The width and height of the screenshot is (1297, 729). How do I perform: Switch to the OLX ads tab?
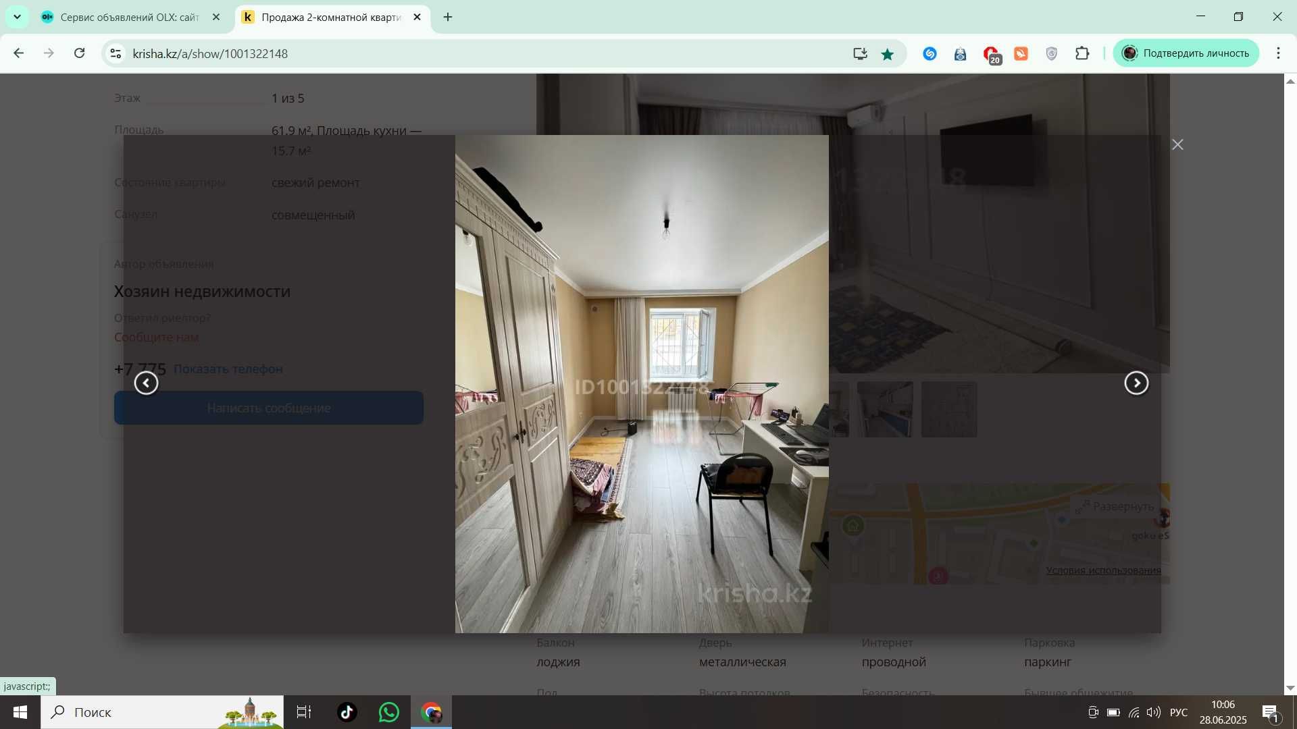(130, 18)
